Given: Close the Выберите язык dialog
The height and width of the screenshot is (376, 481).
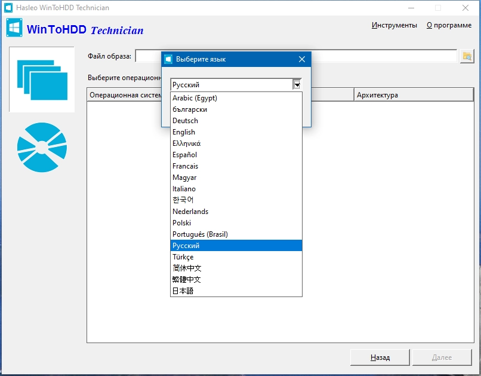Looking at the screenshot, I should point(302,59).
